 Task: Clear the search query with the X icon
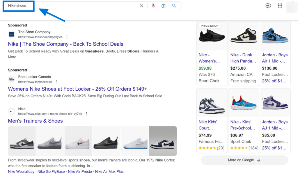[x=141, y=6]
